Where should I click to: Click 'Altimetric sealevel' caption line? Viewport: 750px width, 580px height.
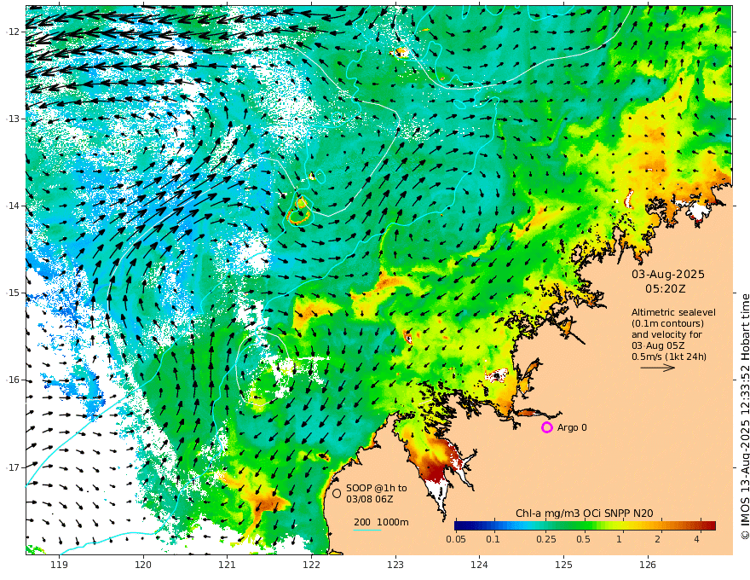[x=673, y=312]
